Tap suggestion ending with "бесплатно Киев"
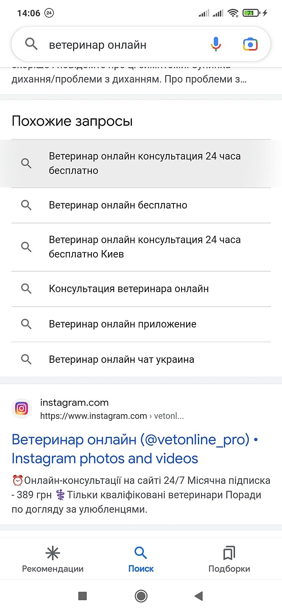 click(x=144, y=247)
